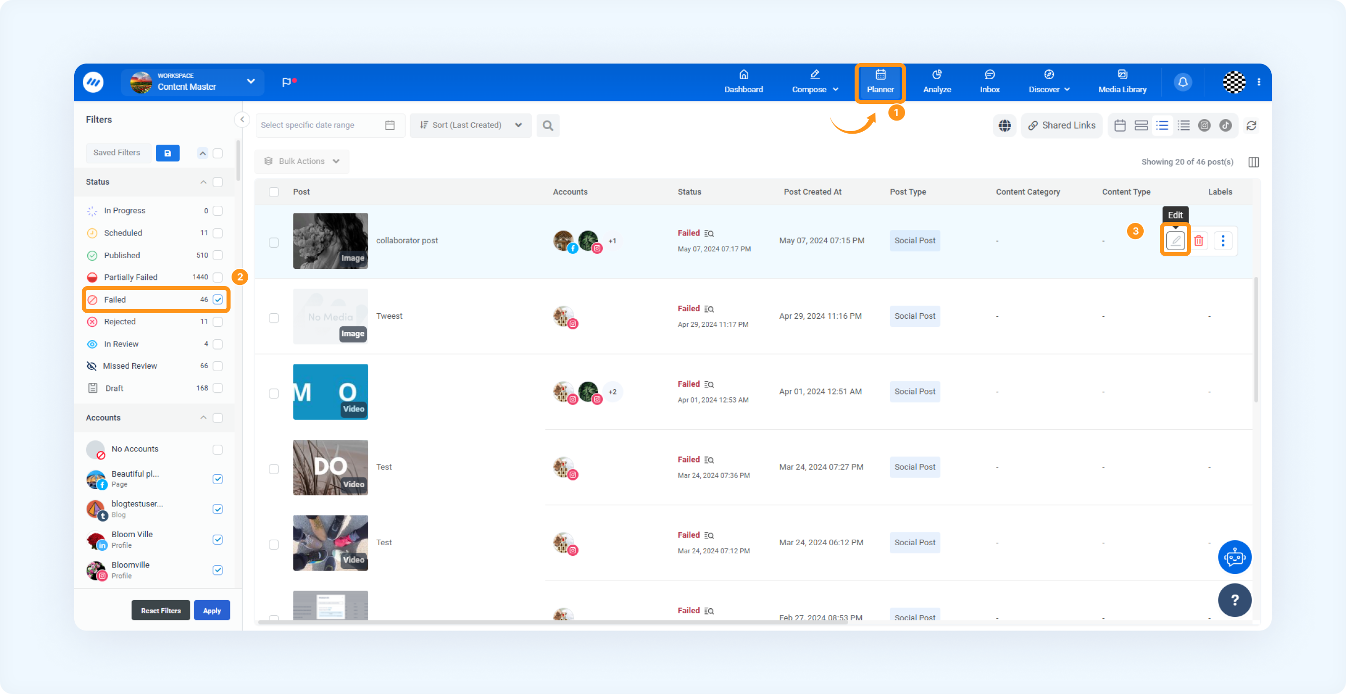Open more options for the collaborator post
Screen dimensions: 1346x694
click(1223, 241)
